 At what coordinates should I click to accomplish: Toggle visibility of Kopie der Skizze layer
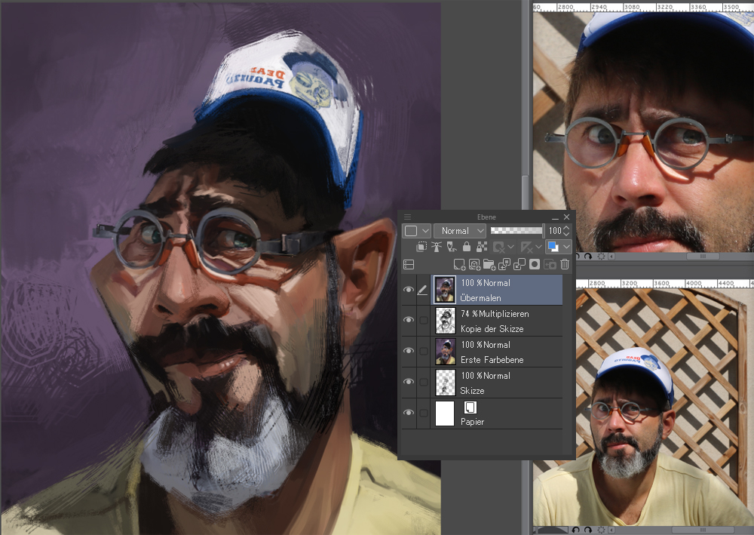tap(408, 321)
